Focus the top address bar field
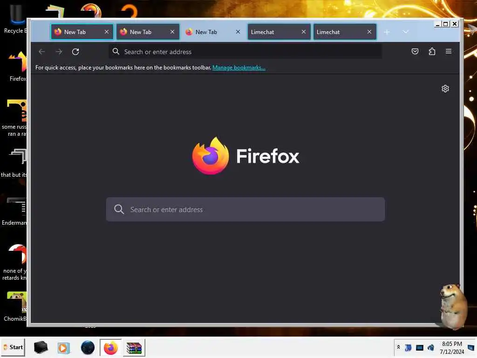The width and height of the screenshot is (477, 358). (245, 52)
